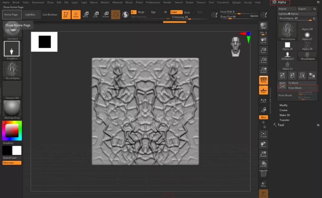322x198 pixels.
Task: Open Lightbox Alphas in the Alpha palette
Action: (x=297, y=14)
